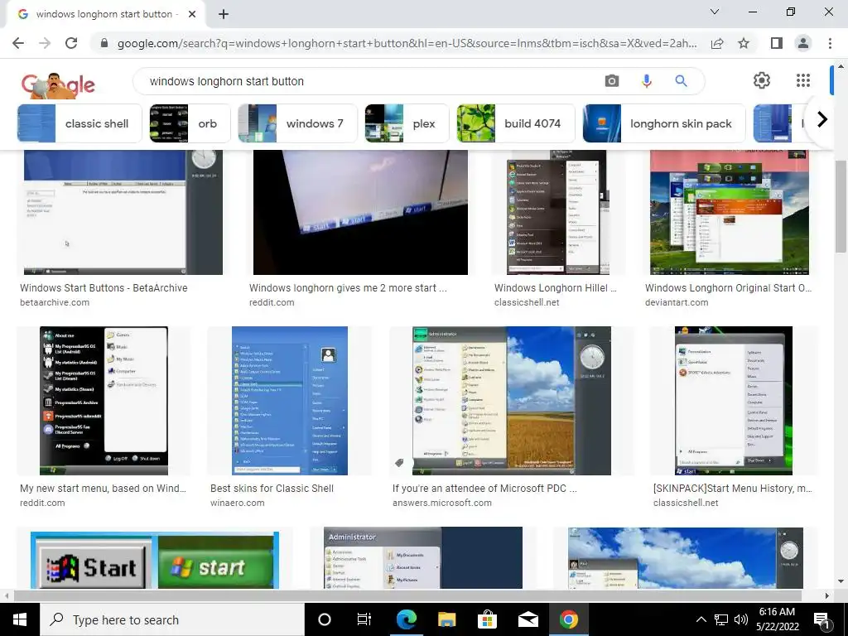Open notification center icon
Screen dimensions: 848x636
(821, 620)
